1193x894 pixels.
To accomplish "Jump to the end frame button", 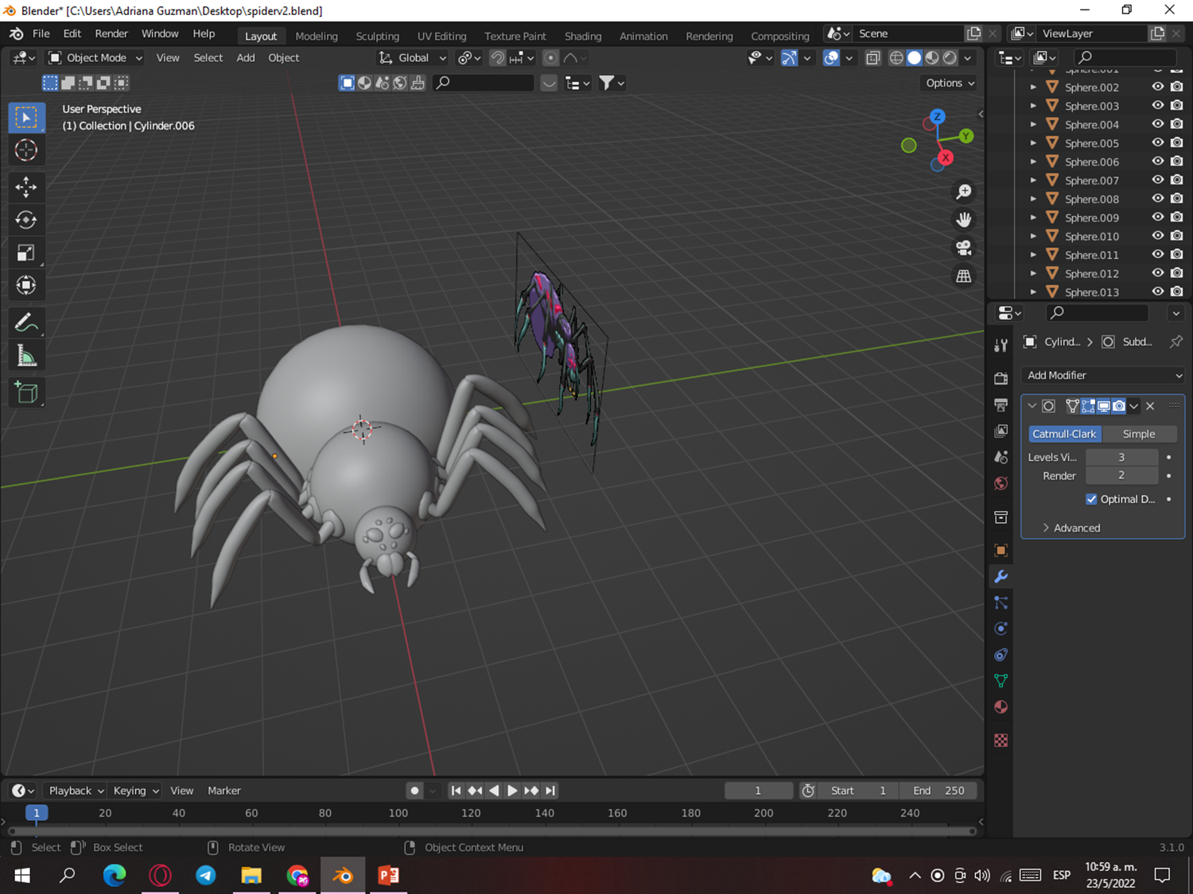I will [550, 791].
